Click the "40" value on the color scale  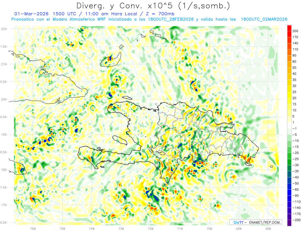[294, 74]
